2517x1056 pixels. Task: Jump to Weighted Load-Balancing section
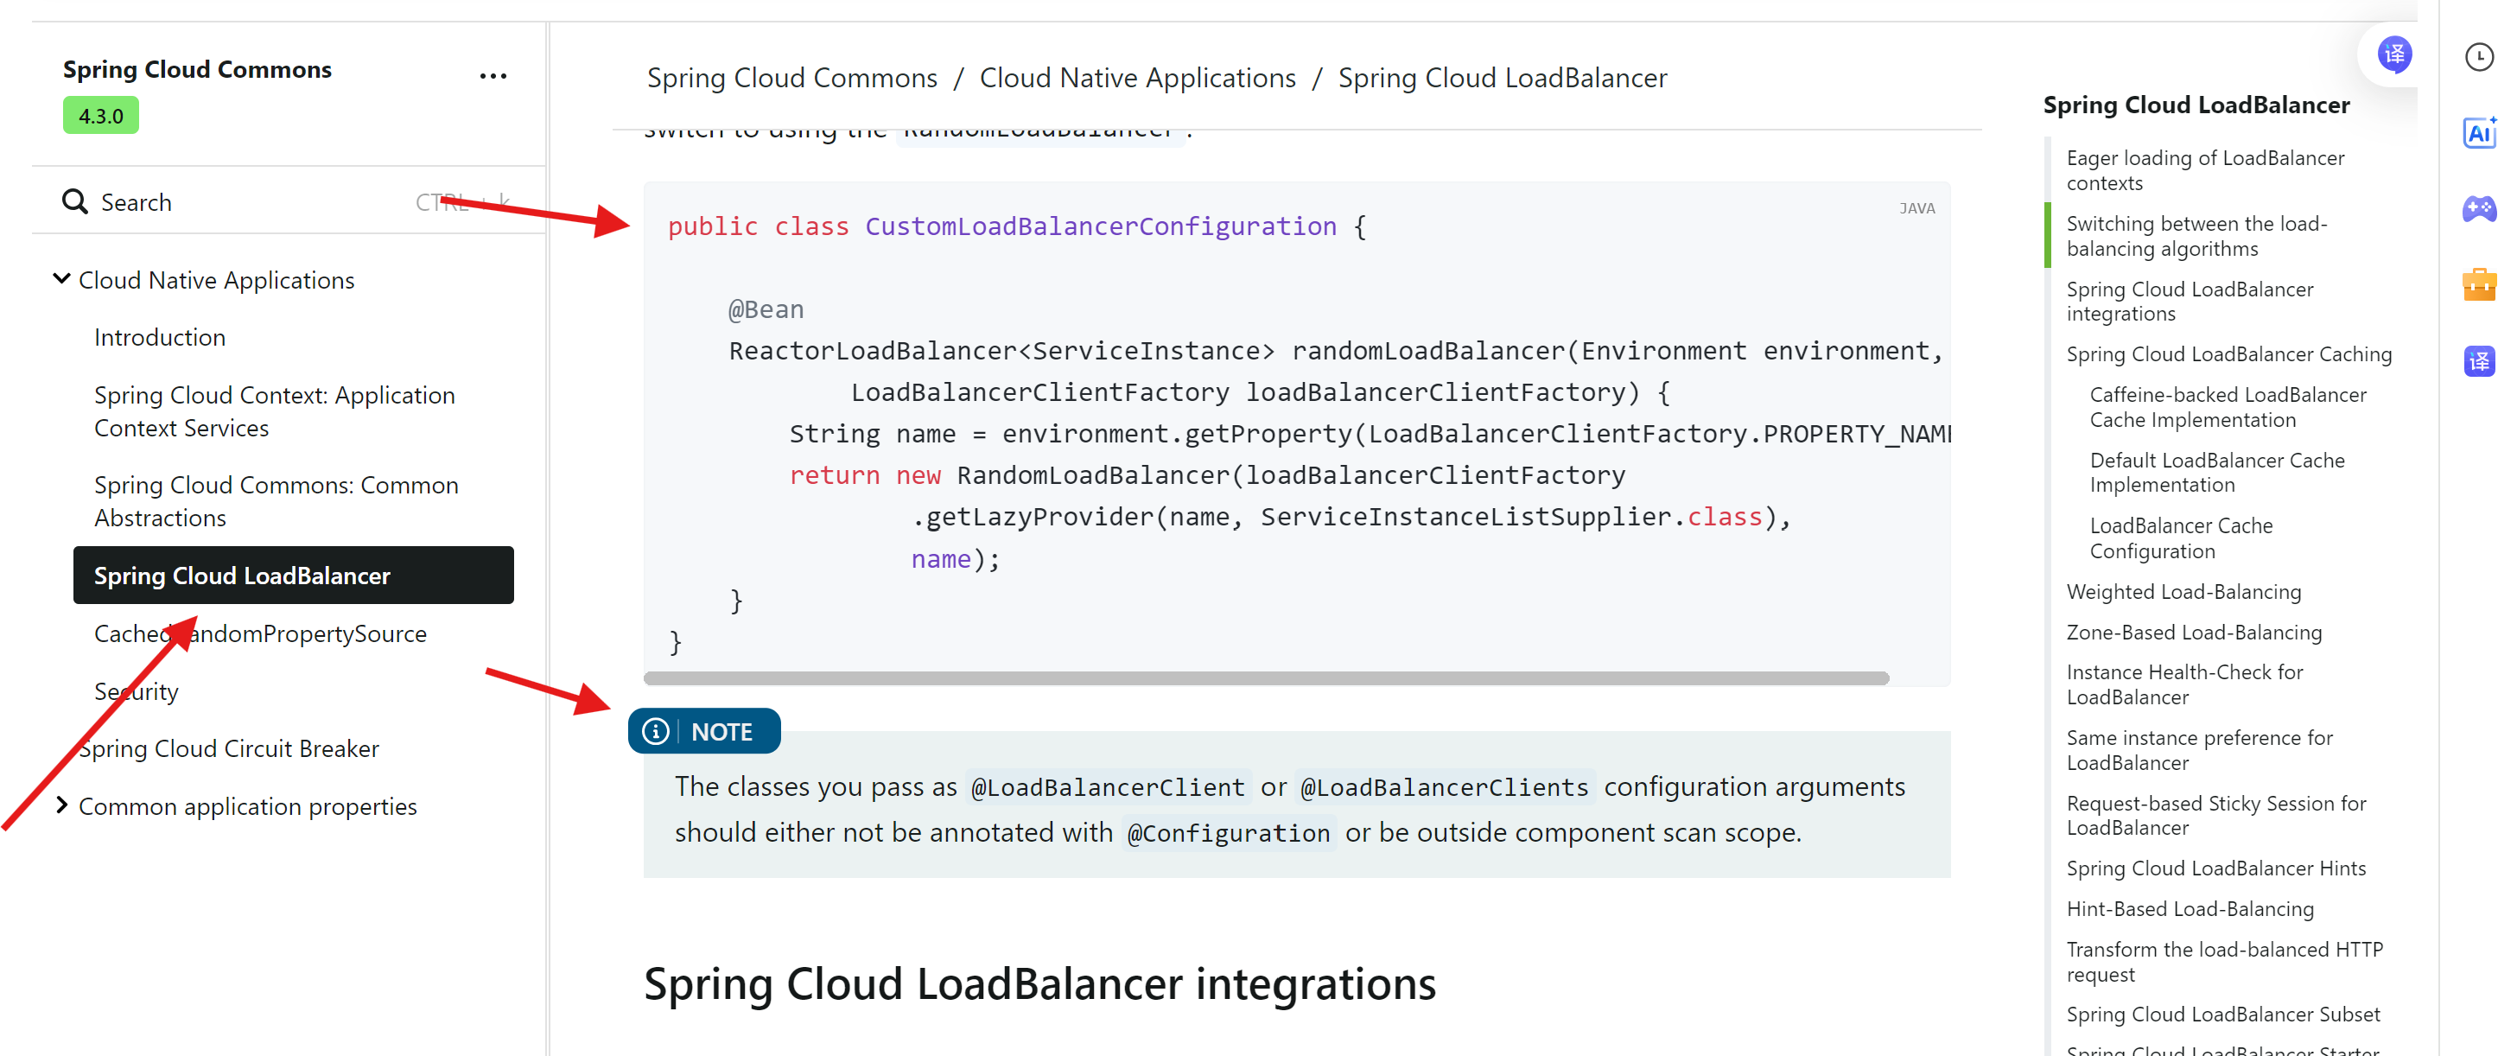pos(2183,592)
